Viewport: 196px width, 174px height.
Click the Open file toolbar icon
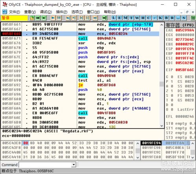pos(32,18)
